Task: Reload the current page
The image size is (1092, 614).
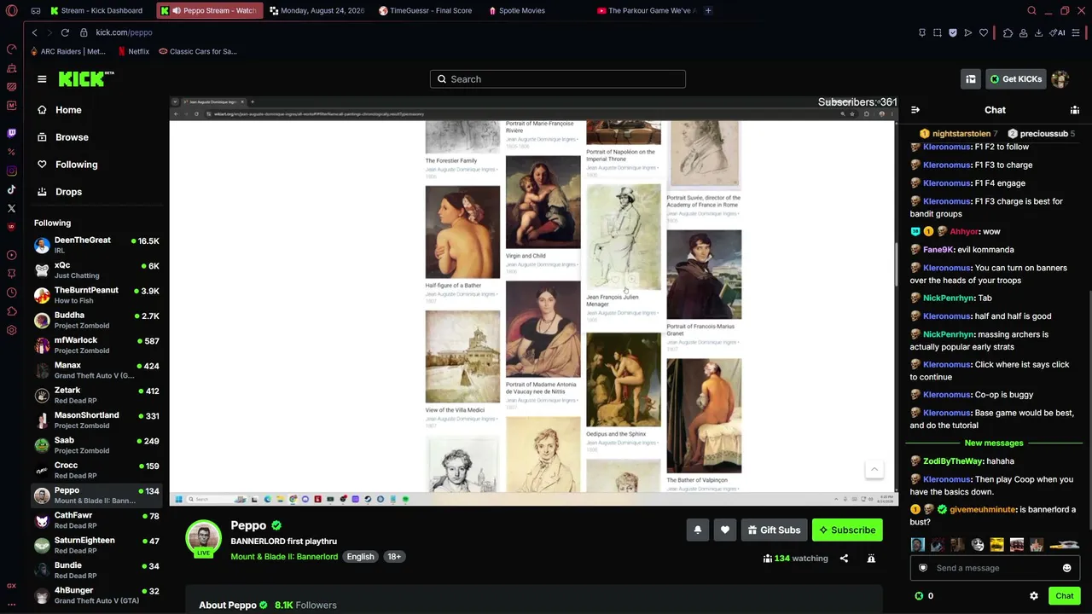Action: pyautogui.click(x=65, y=32)
